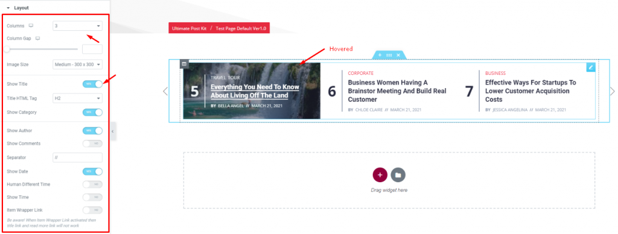Click the blue pencil edit widget icon
This screenshot has height=234, width=618.
pos(590,68)
